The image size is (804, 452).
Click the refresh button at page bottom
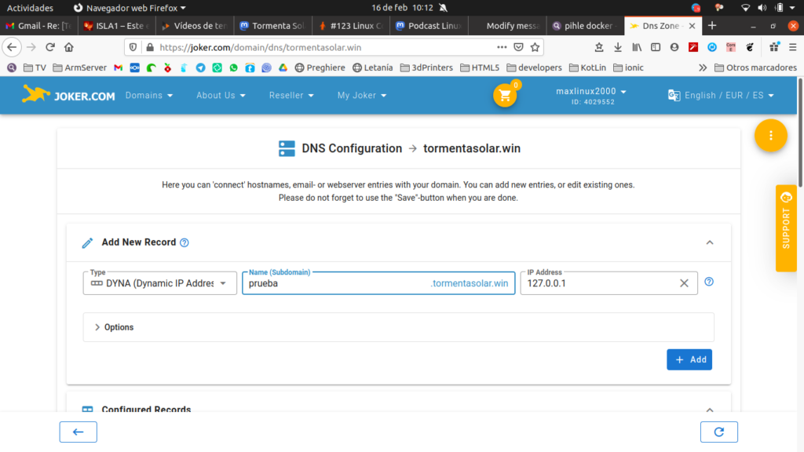[x=719, y=432]
